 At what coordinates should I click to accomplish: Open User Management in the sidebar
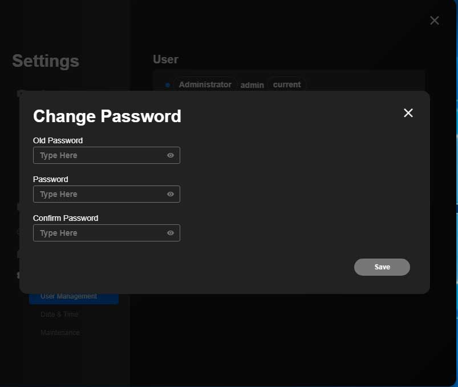pos(69,296)
